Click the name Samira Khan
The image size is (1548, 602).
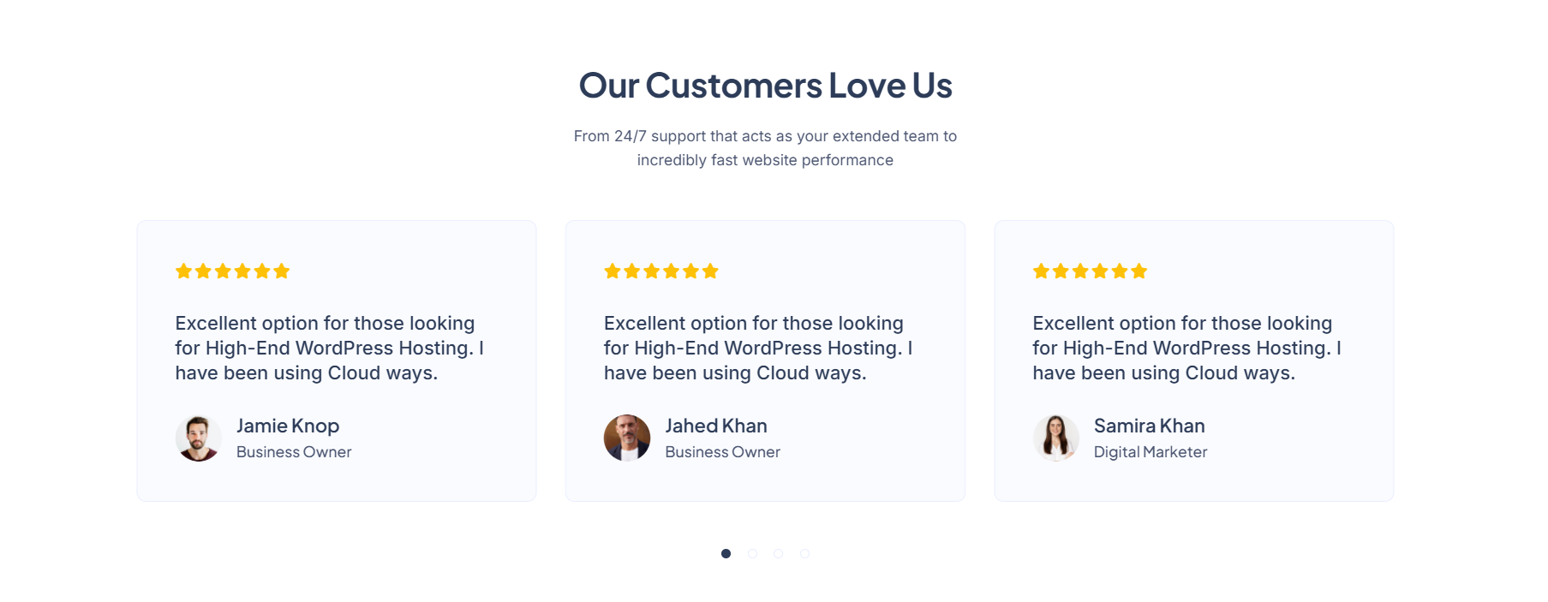(1149, 426)
